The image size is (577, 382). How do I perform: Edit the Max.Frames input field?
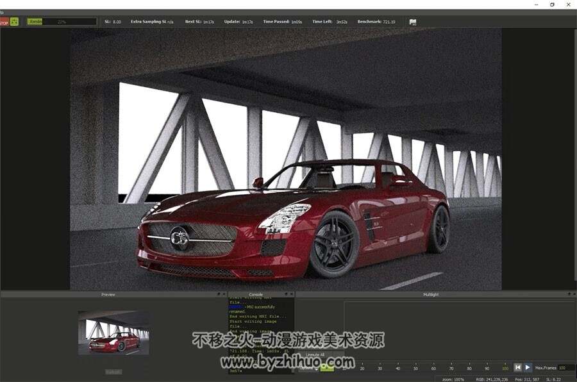tap(566, 368)
